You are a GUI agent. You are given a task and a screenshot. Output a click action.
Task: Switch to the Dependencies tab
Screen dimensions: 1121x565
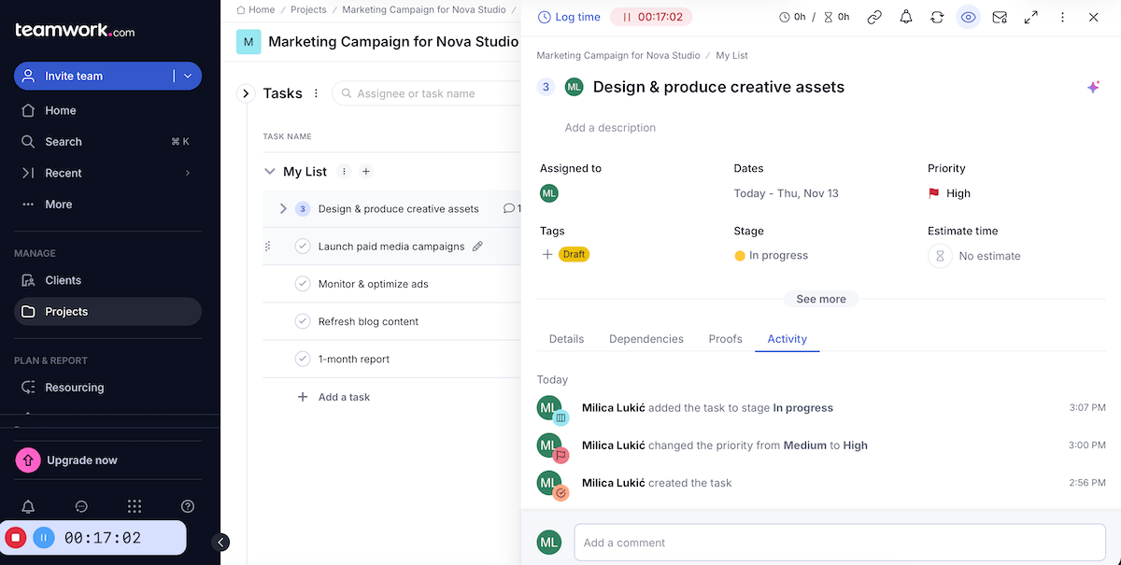[646, 339]
